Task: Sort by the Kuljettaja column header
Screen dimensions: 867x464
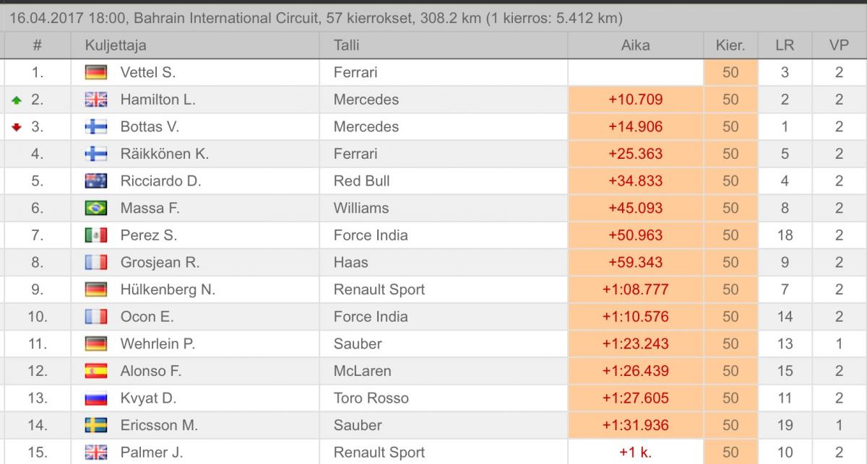Action: (x=116, y=45)
